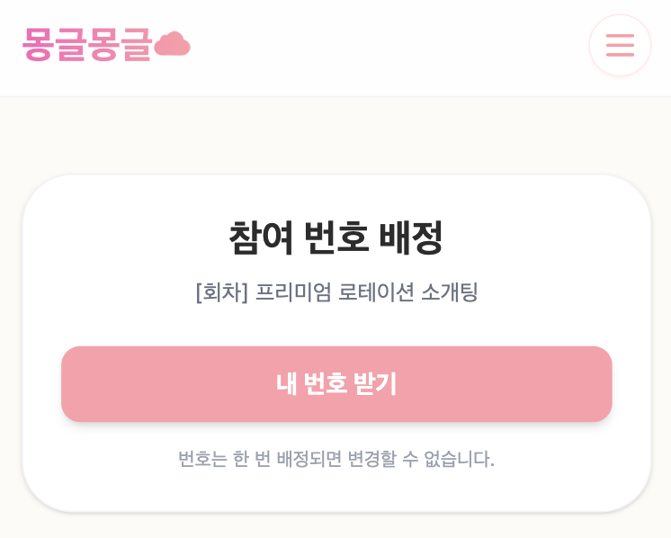
Task: Click the beige background above the card
Action: pos(335,135)
